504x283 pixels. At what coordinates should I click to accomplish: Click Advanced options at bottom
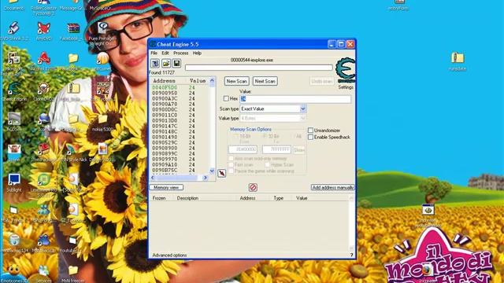pos(169,255)
